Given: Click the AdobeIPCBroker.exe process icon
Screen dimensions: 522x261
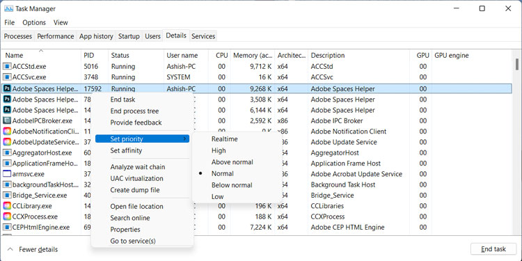Looking at the screenshot, I should (x=7, y=121).
